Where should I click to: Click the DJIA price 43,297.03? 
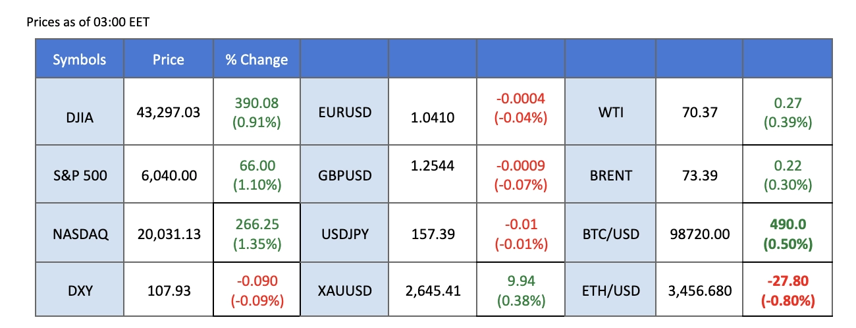coord(168,113)
